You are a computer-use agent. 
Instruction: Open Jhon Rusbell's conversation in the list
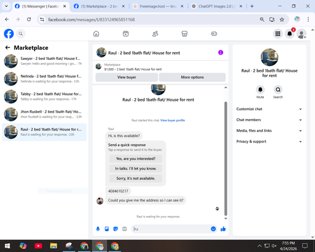click(44, 114)
